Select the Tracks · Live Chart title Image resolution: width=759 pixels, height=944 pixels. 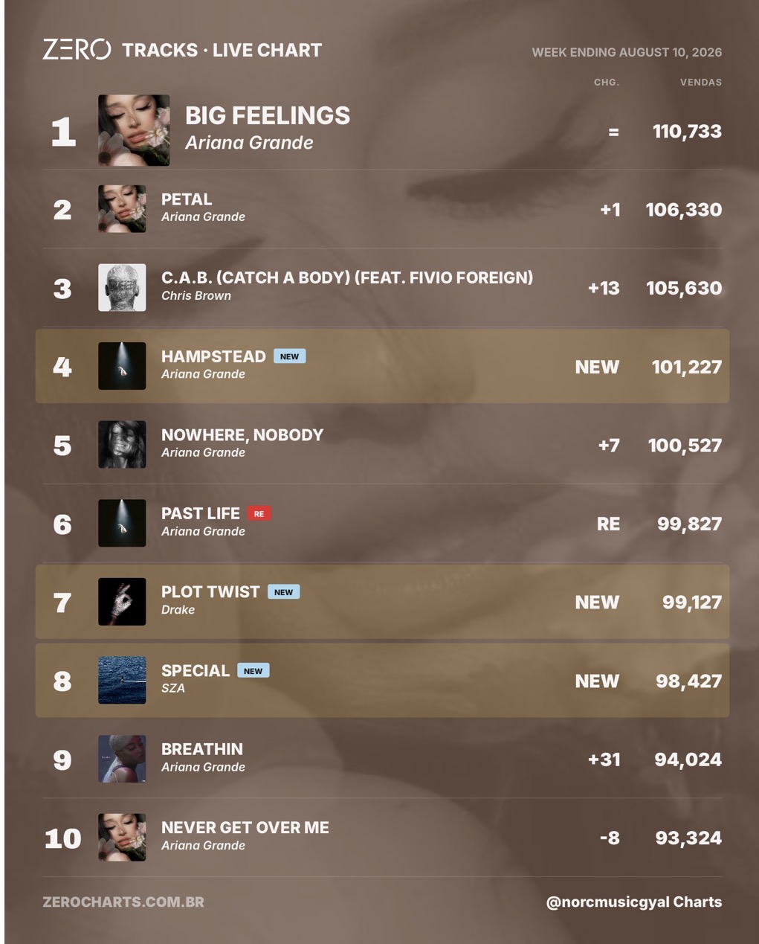[222, 50]
